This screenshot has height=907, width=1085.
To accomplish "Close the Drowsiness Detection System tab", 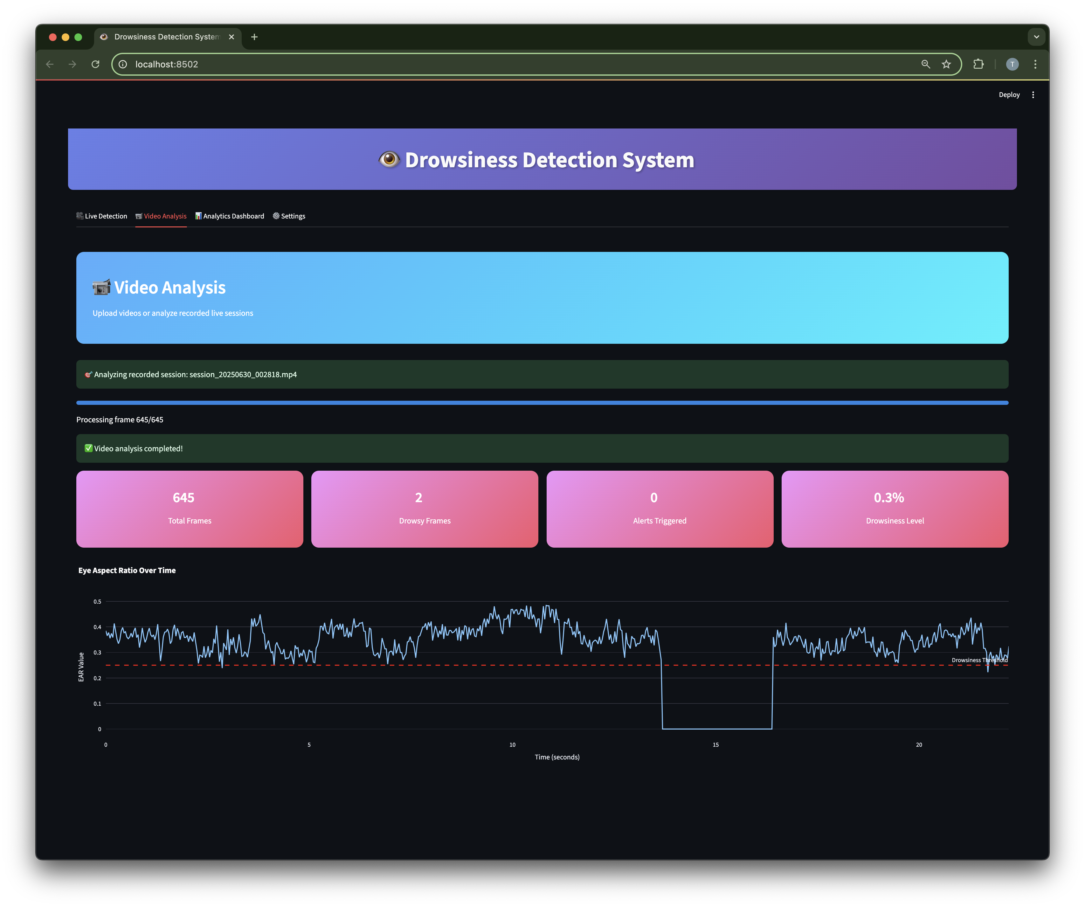I will click(x=232, y=37).
